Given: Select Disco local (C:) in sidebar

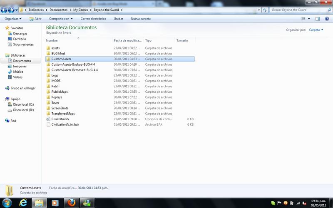Looking at the screenshot, I should coord(23,104).
